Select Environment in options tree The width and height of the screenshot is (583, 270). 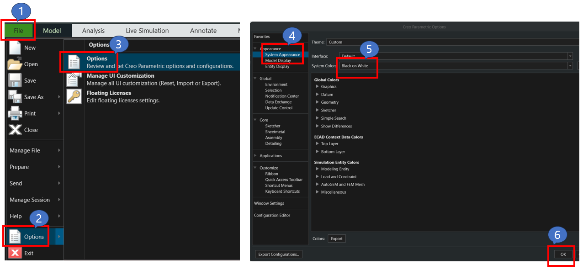(276, 85)
